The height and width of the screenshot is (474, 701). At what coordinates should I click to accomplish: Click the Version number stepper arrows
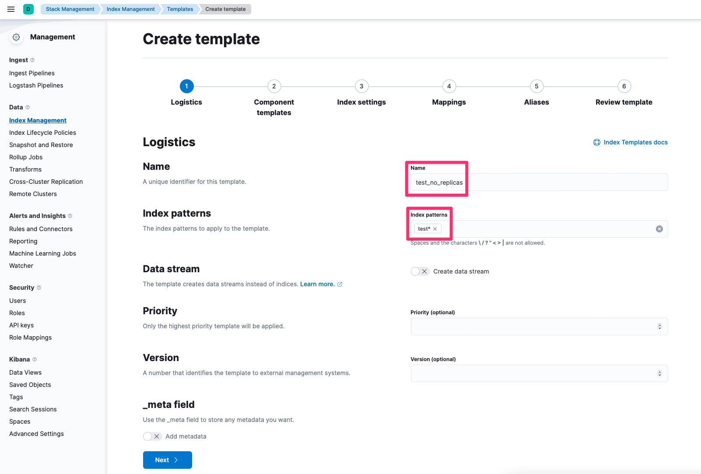point(659,373)
